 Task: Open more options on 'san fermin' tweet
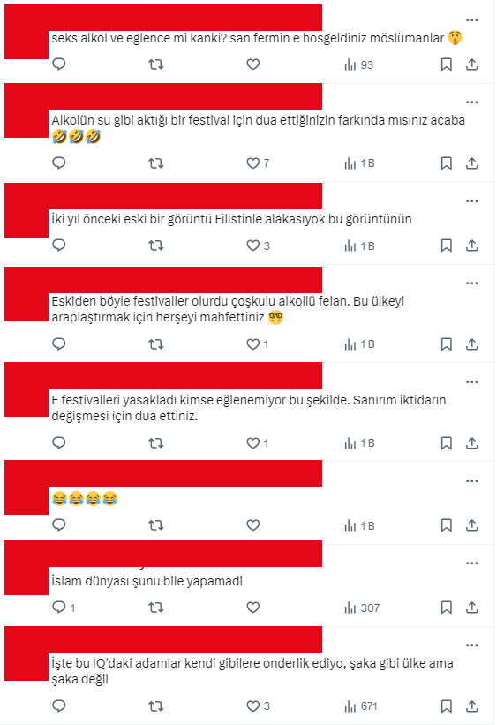(x=471, y=20)
